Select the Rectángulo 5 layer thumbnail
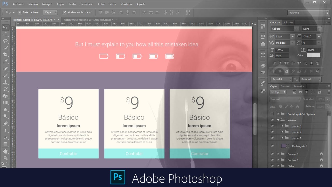This screenshot has height=187, width=332. tap(284, 146)
